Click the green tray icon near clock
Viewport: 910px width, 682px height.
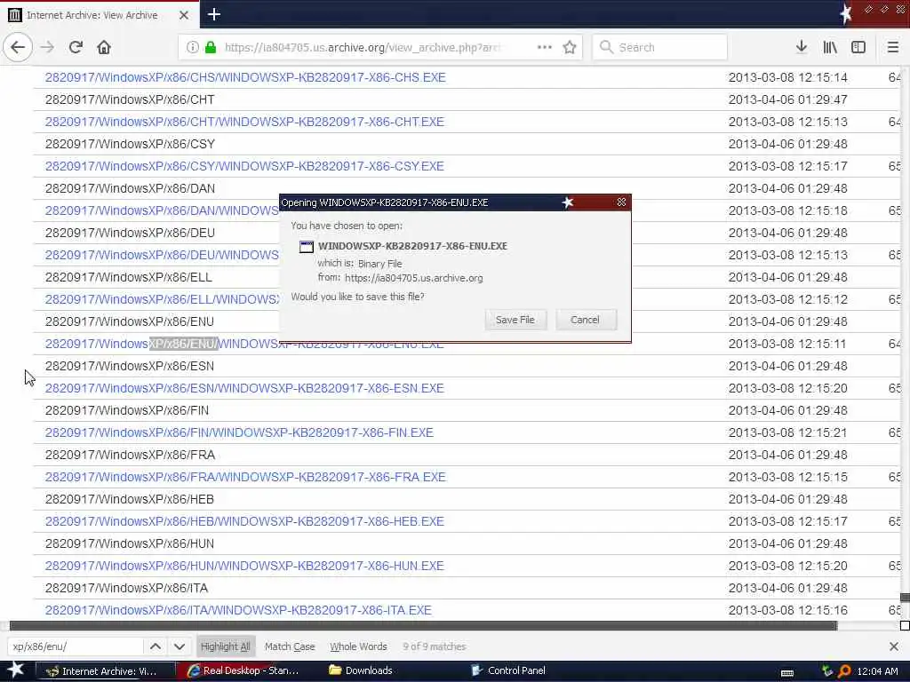pos(827,671)
